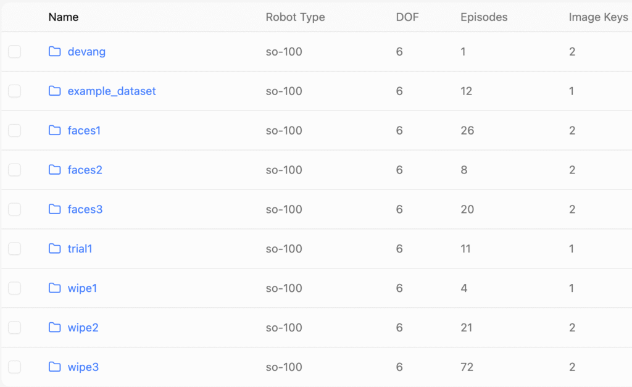Open the faces1 dataset
Viewport: 632px width, 387px height.
tap(84, 130)
